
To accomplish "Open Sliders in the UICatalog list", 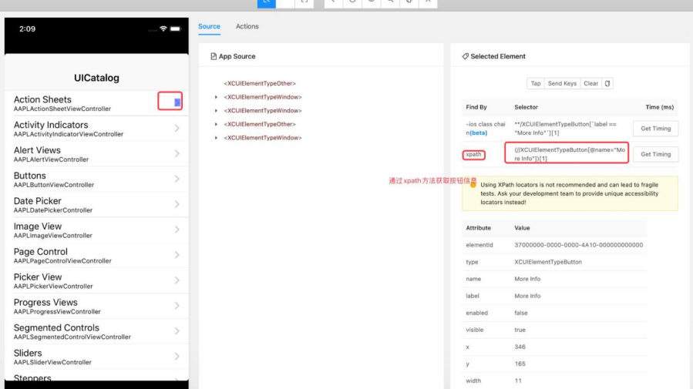I will tap(96, 357).
